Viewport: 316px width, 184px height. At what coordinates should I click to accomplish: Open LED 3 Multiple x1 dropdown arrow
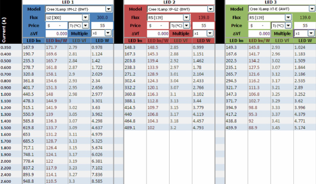pyautogui.click(x=311, y=33)
